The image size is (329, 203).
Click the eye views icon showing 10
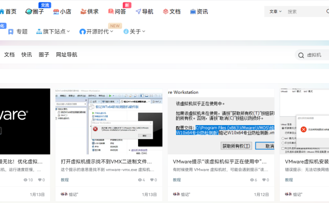(26, 180)
